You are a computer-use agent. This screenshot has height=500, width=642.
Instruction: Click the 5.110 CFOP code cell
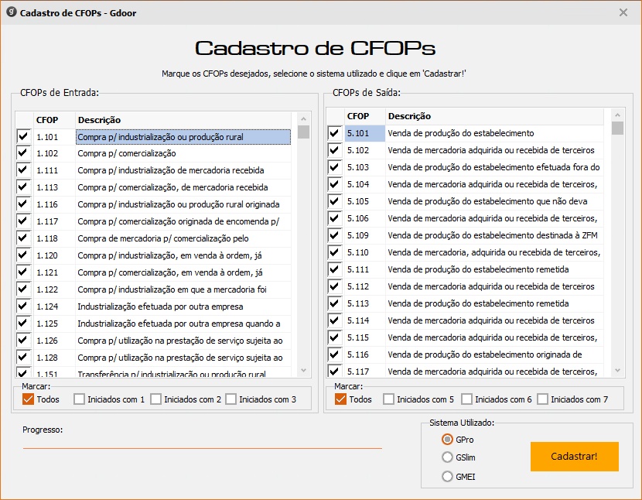pyautogui.click(x=365, y=252)
